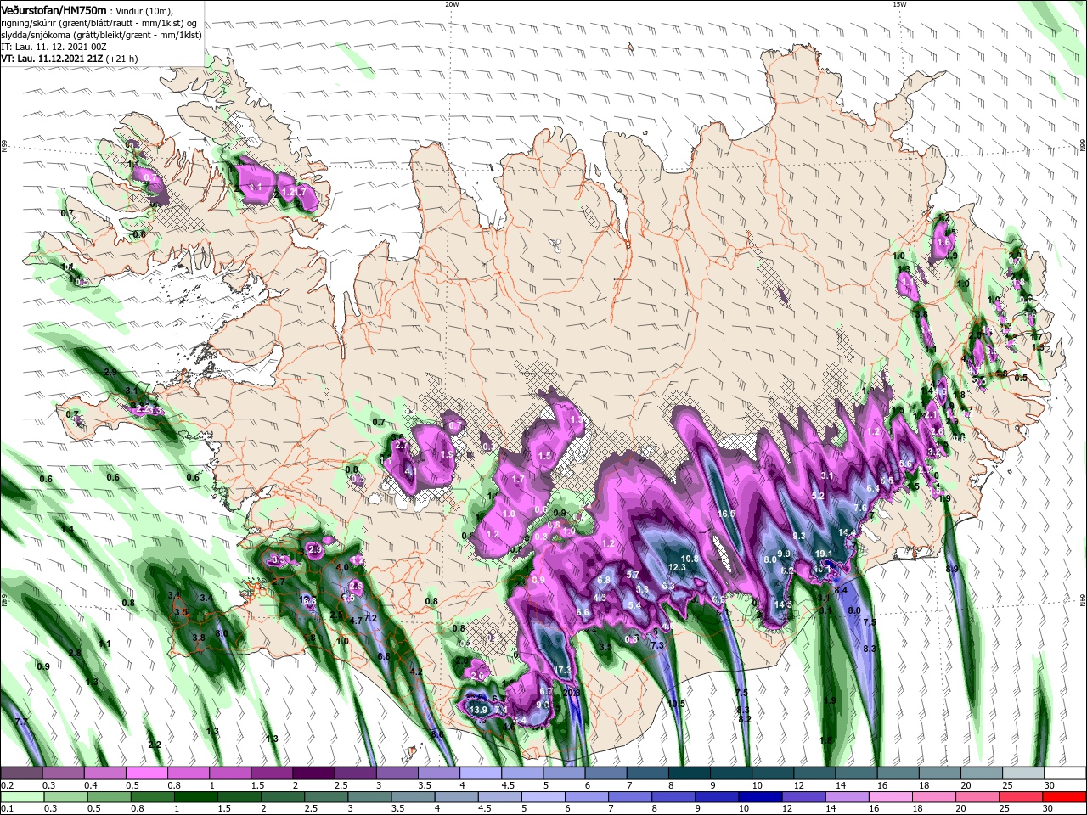
Task: Click the '(+21 h)' forecast offset text
Action: coord(122,59)
